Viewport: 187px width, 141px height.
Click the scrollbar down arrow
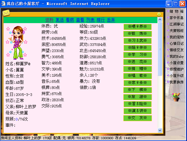pyautogui.click(x=160, y=130)
